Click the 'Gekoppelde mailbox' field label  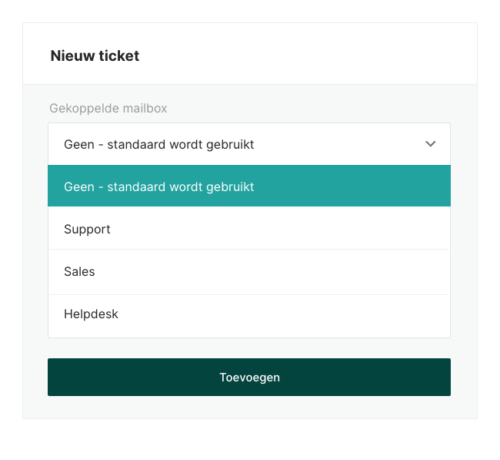[108, 109]
